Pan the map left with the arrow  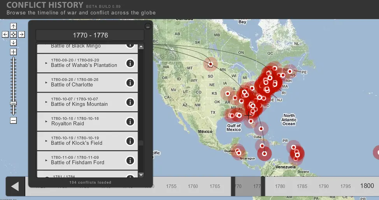point(5,34)
